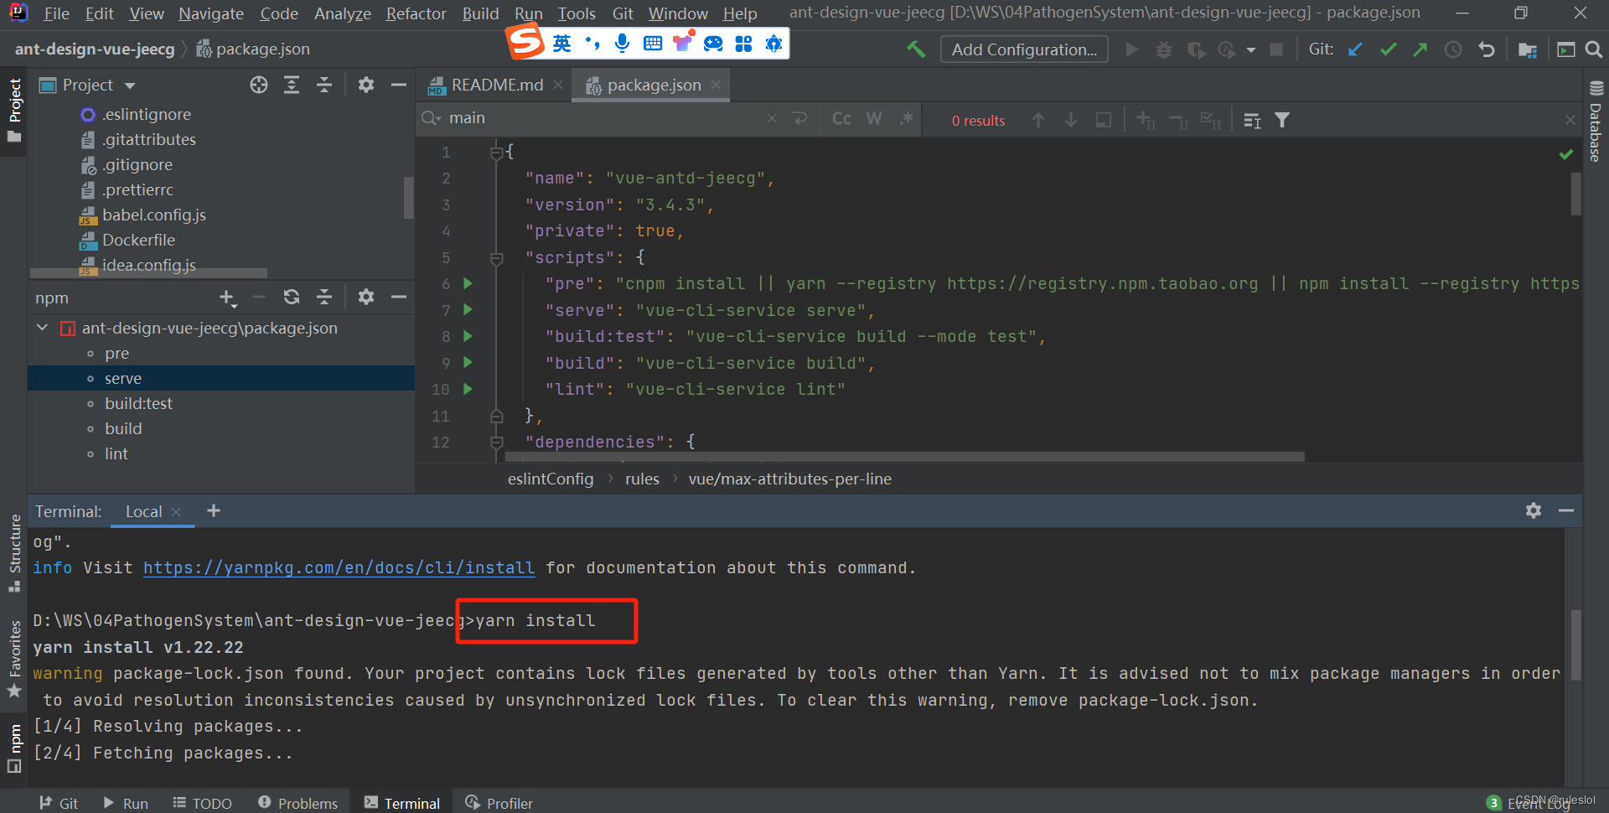The height and width of the screenshot is (813, 1609).
Task: Open the yarnpkg.com install docs link
Action: pyautogui.click(x=339, y=567)
